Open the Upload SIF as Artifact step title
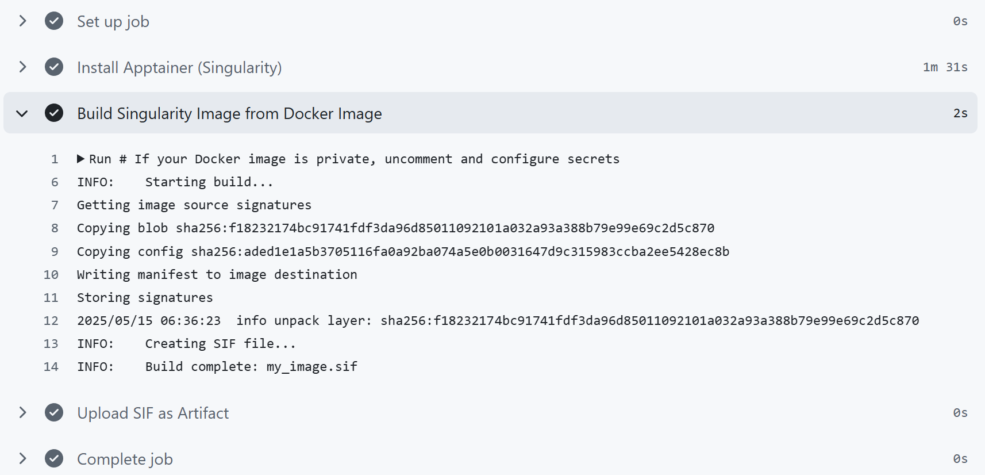Viewport: 985px width, 475px height. [153, 413]
